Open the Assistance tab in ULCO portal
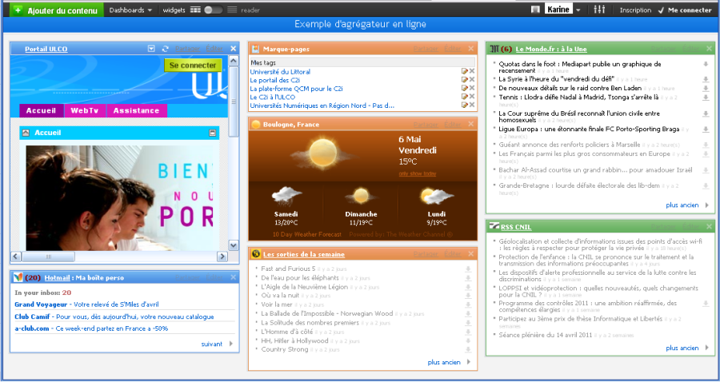The height and width of the screenshot is (382, 720). (x=136, y=110)
